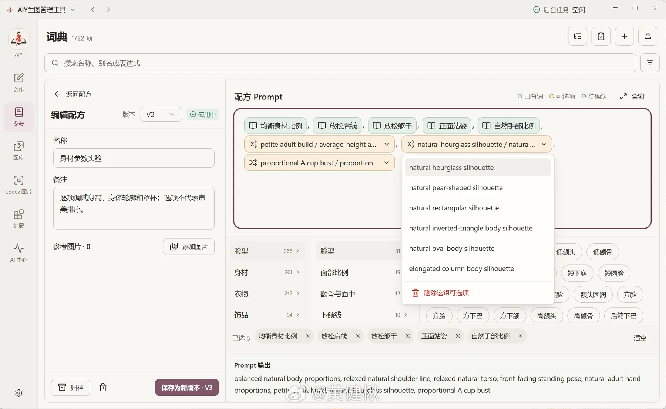
Task: Open the 参考 section in sidebar
Action: click(x=18, y=116)
